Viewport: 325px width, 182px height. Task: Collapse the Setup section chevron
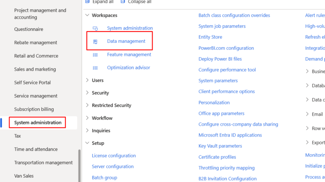point(87,143)
